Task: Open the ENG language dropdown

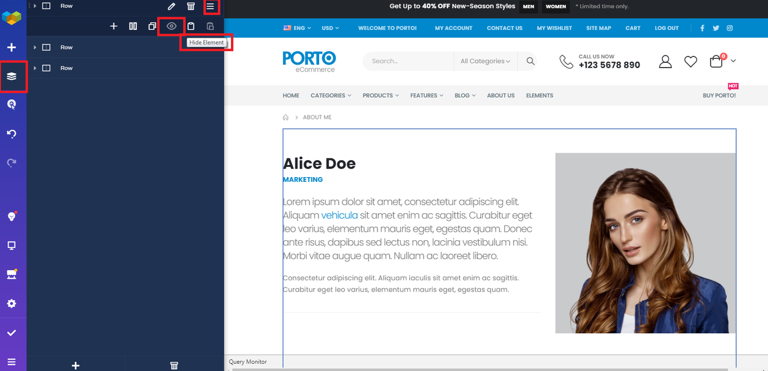Action: click(297, 28)
